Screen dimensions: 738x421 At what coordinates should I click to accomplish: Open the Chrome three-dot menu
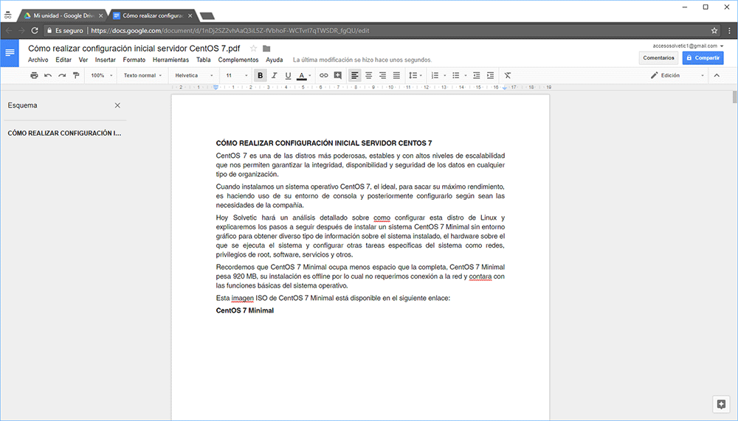[730, 30]
